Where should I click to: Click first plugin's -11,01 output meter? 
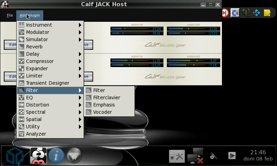[x=194, y=29]
